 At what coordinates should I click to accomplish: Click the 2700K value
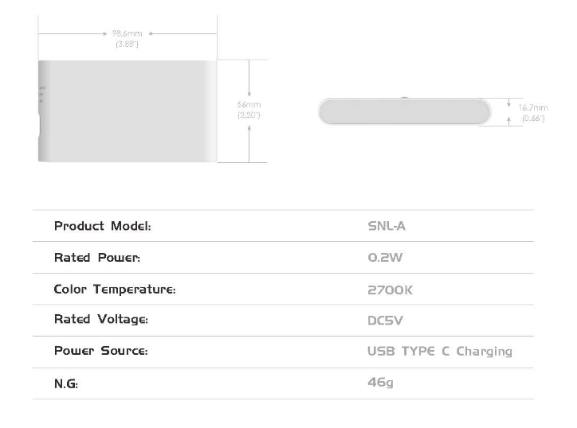[x=390, y=290]
